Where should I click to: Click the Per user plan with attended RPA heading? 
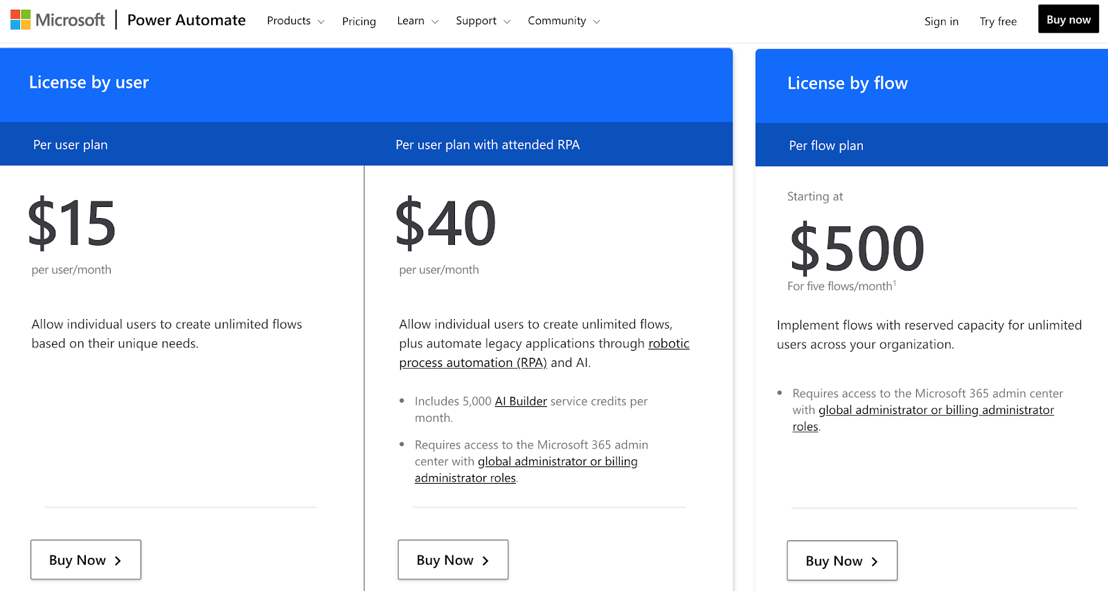[488, 145]
